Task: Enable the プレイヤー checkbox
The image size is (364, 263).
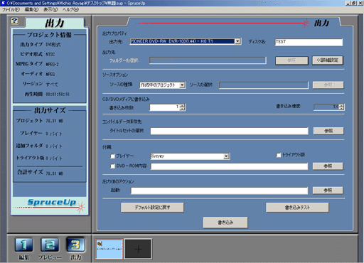Action: pos(112,156)
